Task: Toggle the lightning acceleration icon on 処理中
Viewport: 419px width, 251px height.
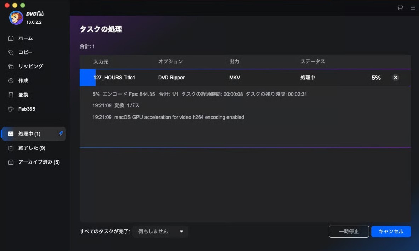Action: 60,134
